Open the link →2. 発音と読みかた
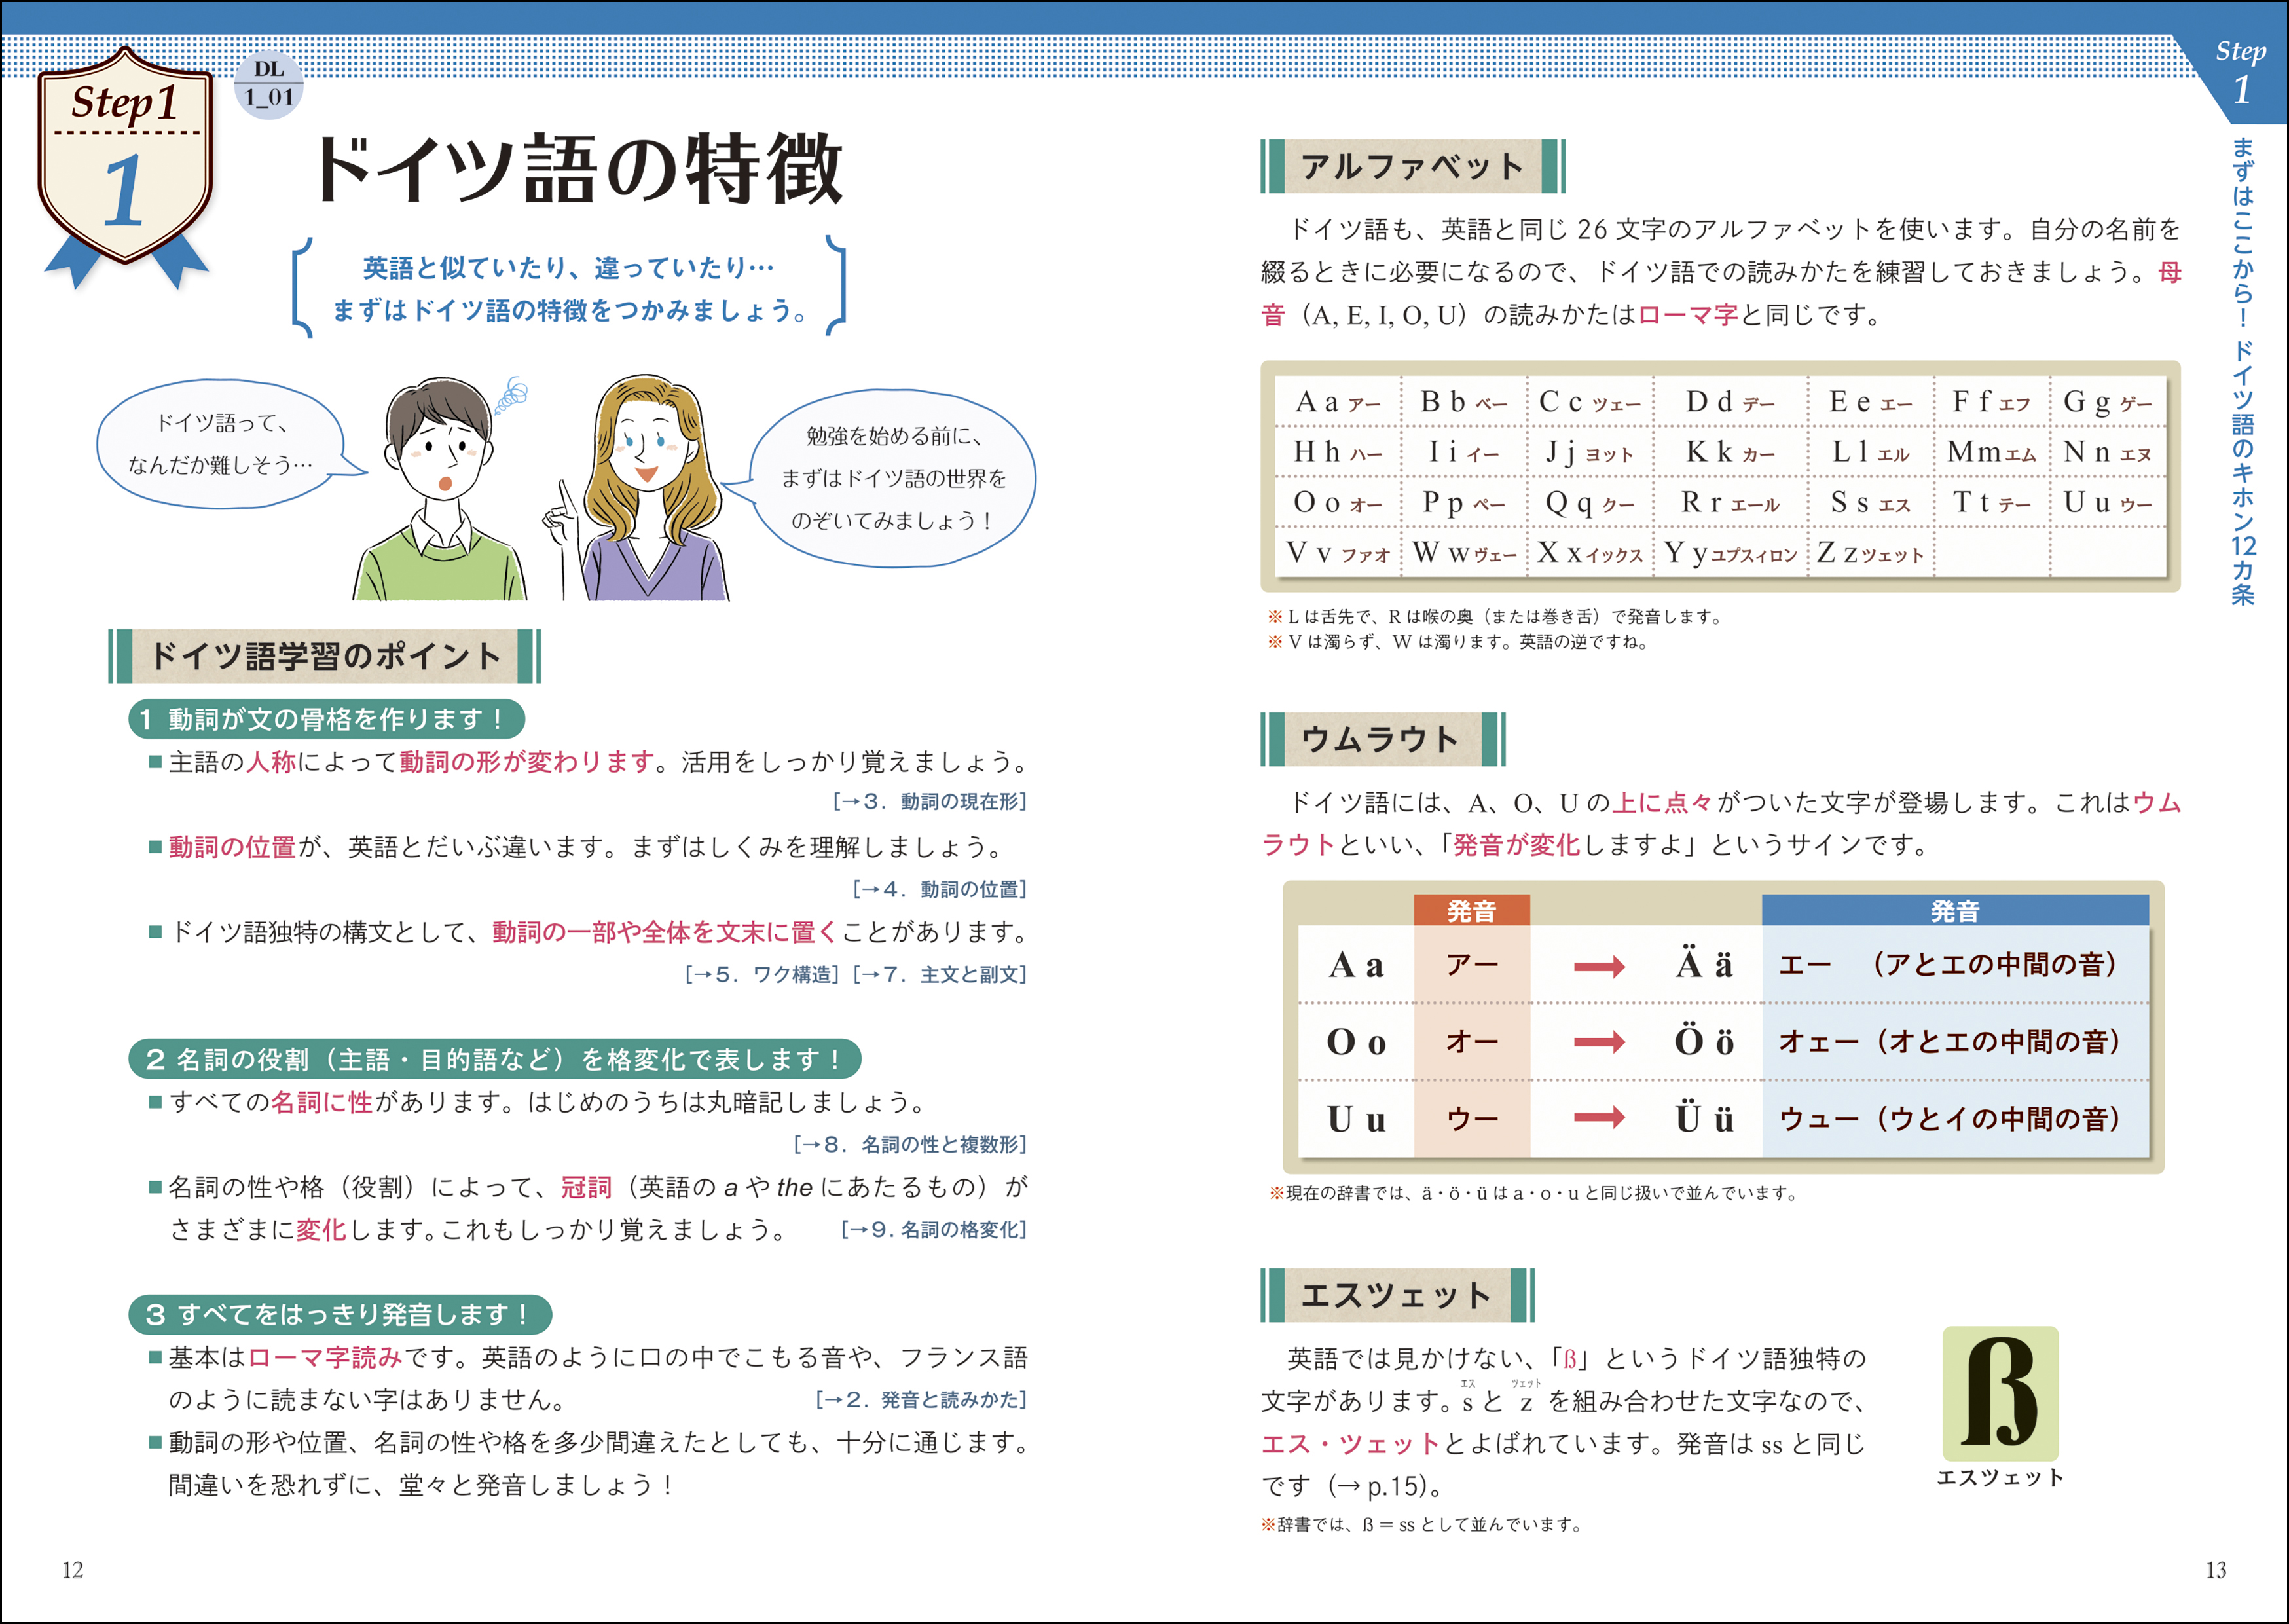The image size is (2289, 1624). click(x=921, y=1399)
